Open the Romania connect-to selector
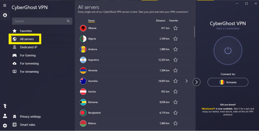 (x=228, y=82)
